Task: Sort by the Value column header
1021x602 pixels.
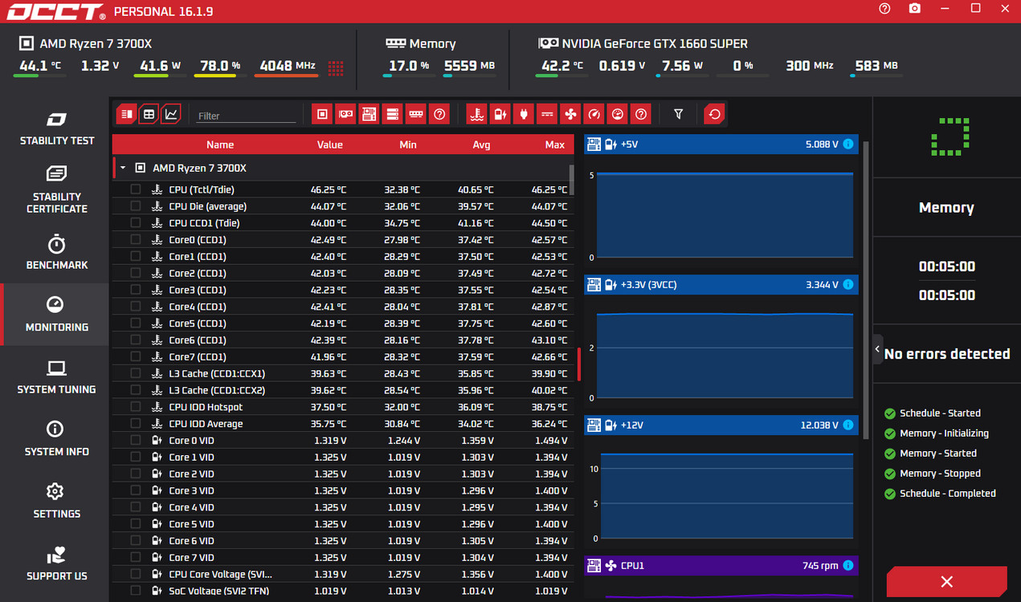Action: click(330, 144)
